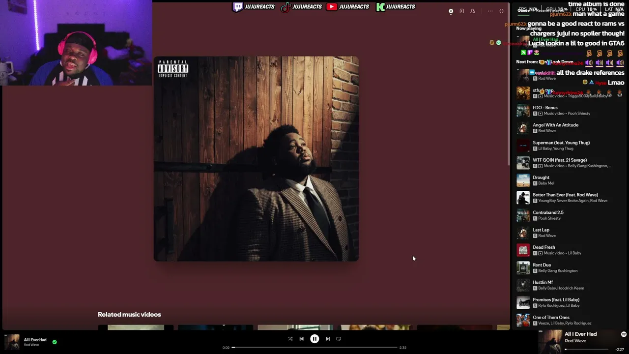Click the explicit E badge beside Last Lap
629x354 pixels.
point(535,236)
